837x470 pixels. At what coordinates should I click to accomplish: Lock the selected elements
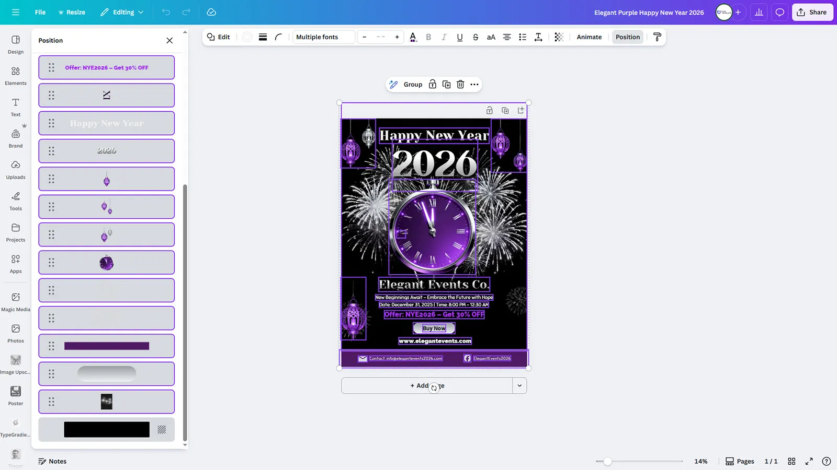pyautogui.click(x=433, y=85)
